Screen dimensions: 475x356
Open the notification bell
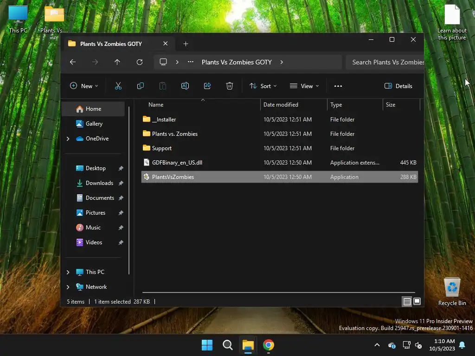pos(462,345)
